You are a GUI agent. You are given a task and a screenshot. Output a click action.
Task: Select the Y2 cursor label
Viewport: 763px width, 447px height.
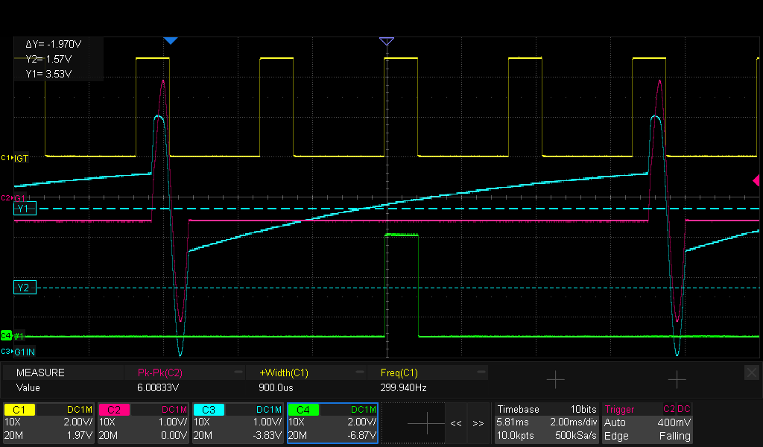[23, 288]
